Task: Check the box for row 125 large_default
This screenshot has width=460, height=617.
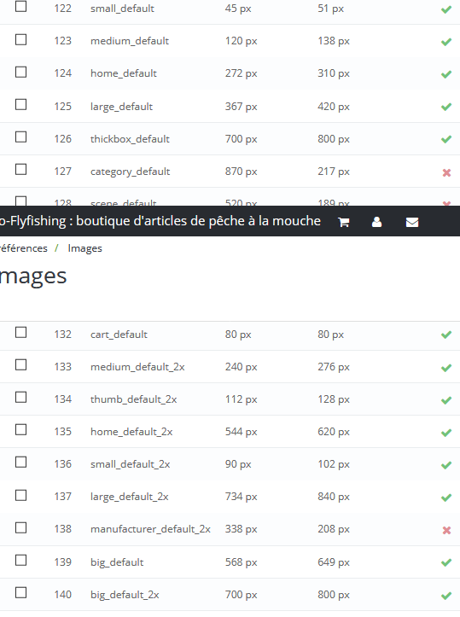Action: click(x=20, y=105)
